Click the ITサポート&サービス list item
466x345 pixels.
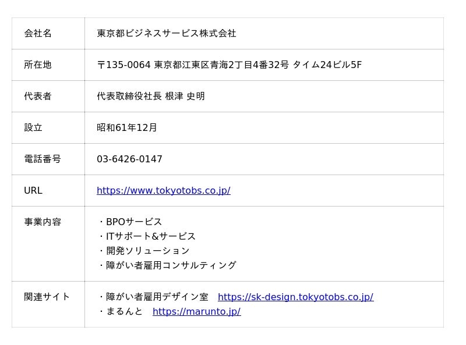[150, 237]
